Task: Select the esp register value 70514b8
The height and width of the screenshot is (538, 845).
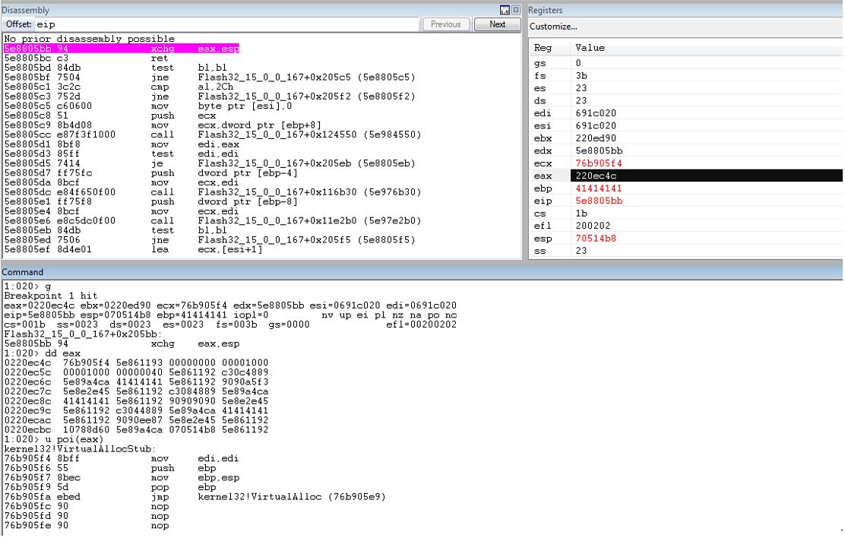Action: [x=596, y=239]
